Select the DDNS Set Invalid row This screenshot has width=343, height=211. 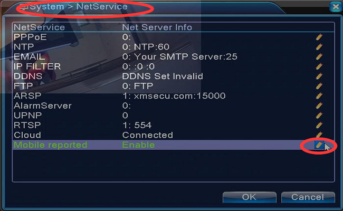click(173, 76)
